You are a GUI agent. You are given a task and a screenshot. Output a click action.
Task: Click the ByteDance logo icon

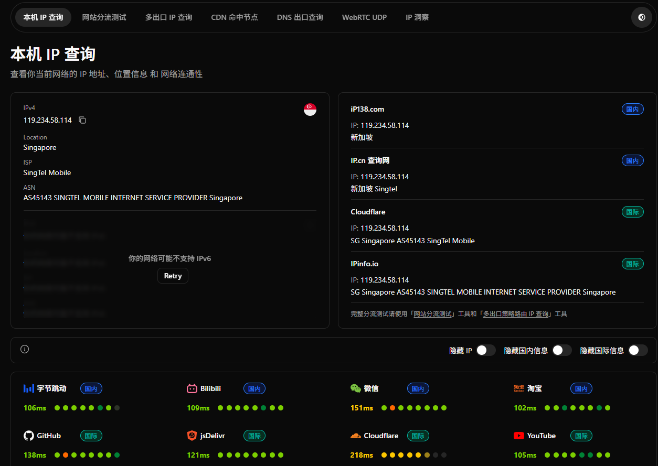coord(29,388)
